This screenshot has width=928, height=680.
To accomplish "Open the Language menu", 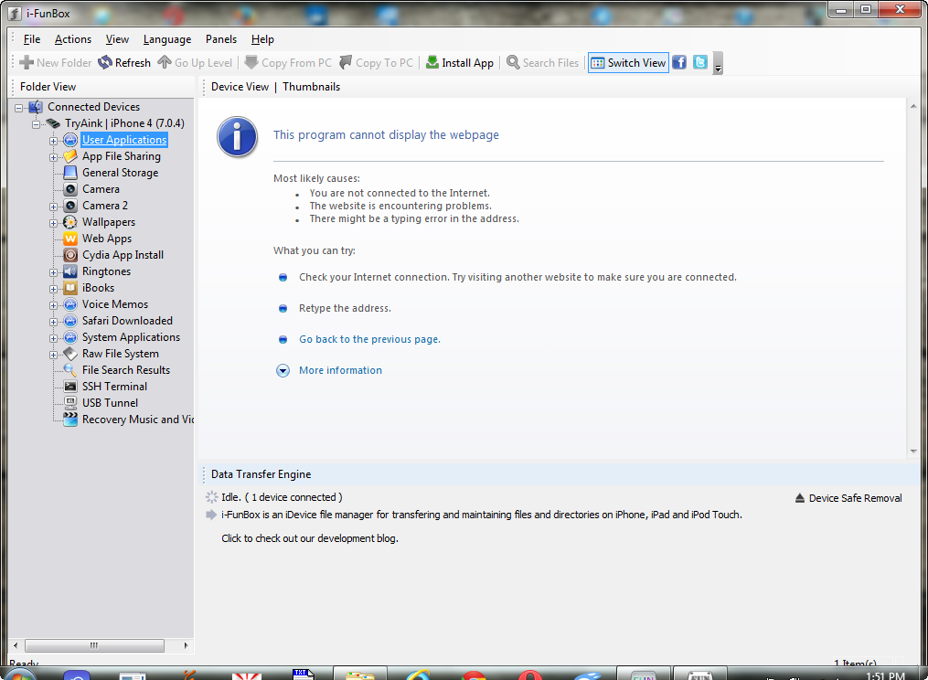I will point(167,39).
